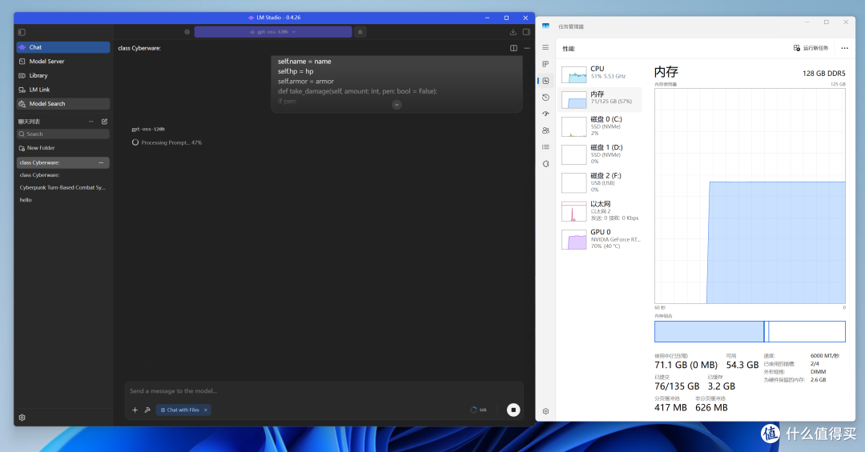Toggle the LM Studio left sidebar icon
Image resolution: width=865 pixels, height=452 pixels.
click(22, 32)
